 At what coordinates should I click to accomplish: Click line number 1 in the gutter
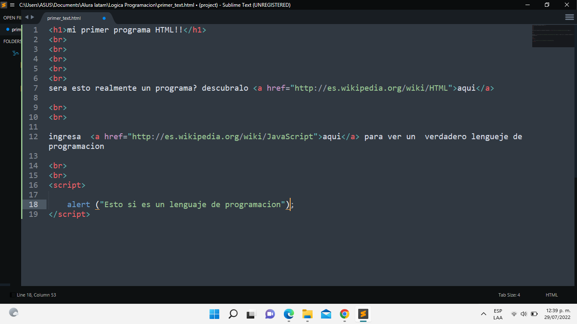[35, 30]
